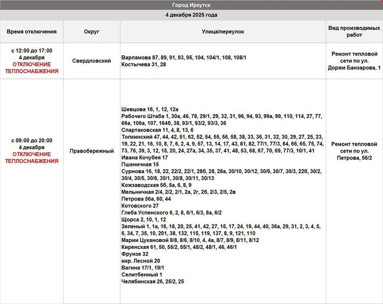
Task: Click the 'Вид производимых работ' column header
Action: click(354, 32)
